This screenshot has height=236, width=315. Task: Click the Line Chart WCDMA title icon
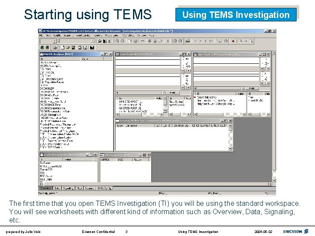118,54
